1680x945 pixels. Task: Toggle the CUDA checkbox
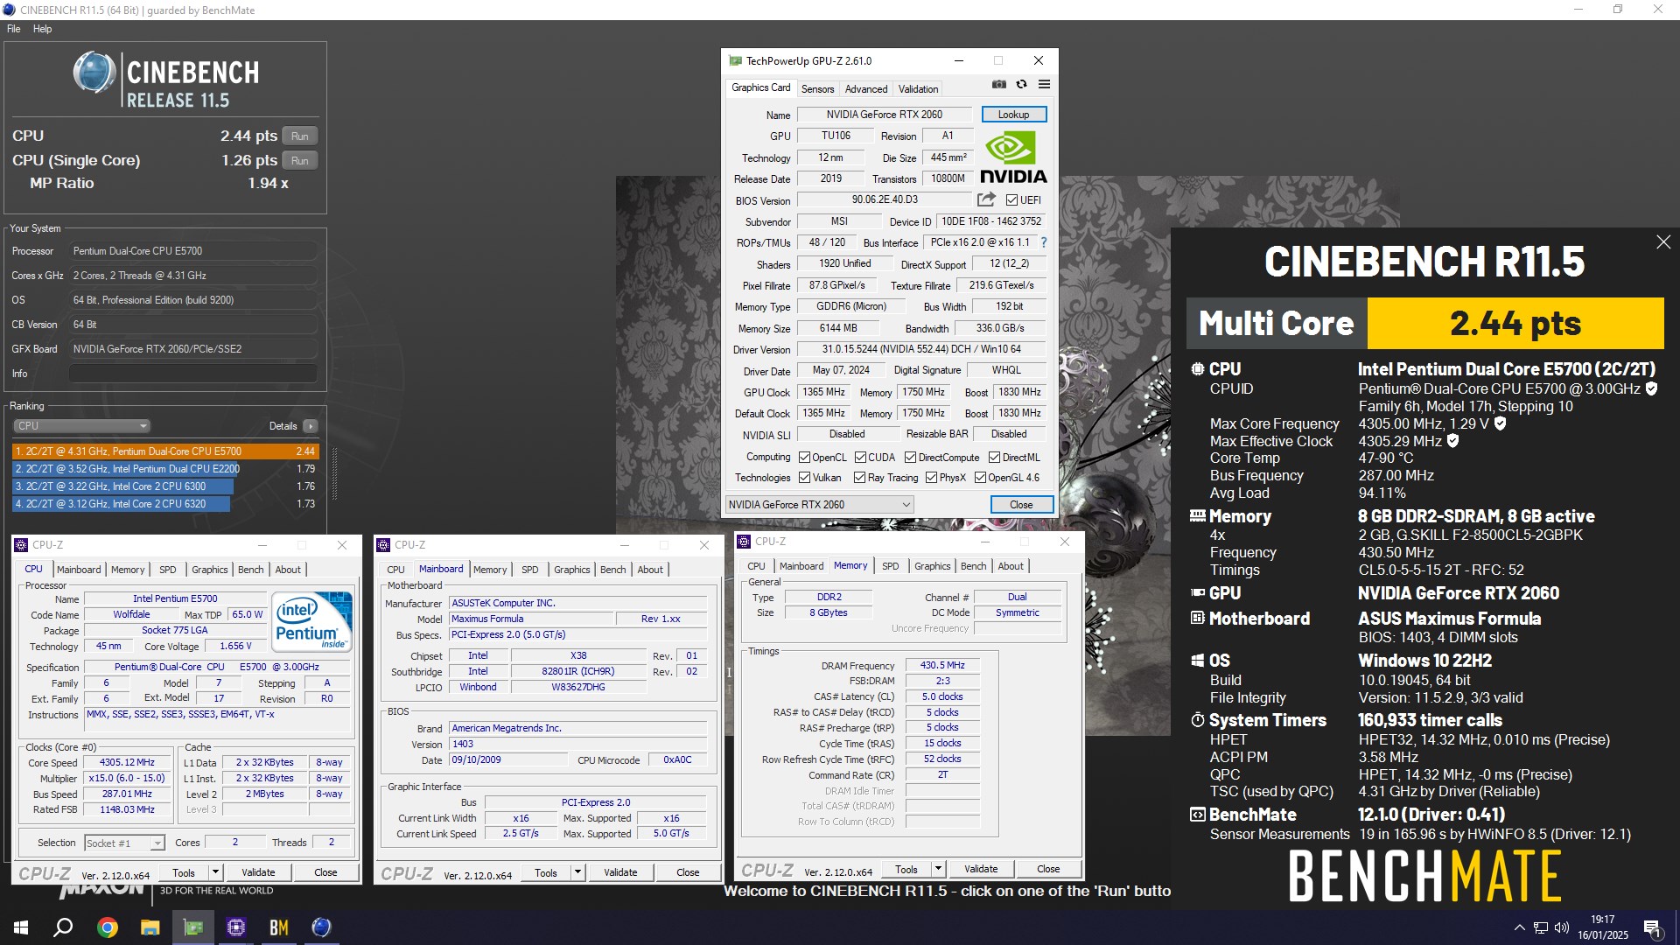tap(860, 458)
